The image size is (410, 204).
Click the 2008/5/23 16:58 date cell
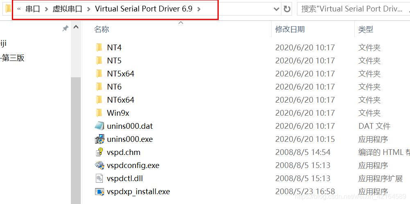click(305, 191)
